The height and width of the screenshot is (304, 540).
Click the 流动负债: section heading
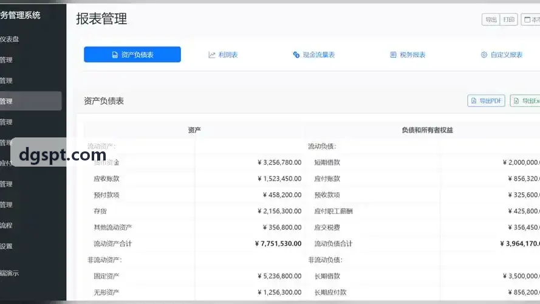(322, 146)
